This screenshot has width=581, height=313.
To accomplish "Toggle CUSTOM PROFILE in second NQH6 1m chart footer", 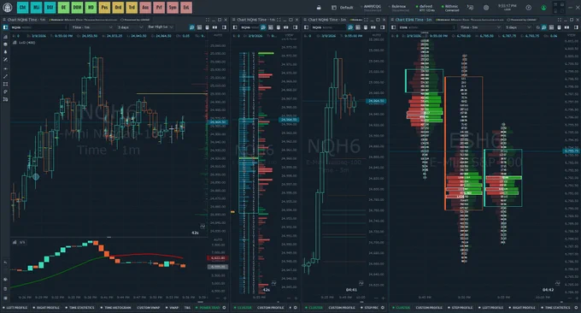I will pos(270,307).
